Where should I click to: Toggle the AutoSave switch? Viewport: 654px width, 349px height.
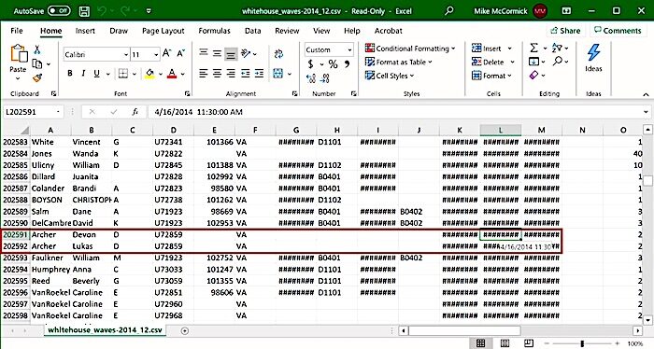[x=58, y=11]
